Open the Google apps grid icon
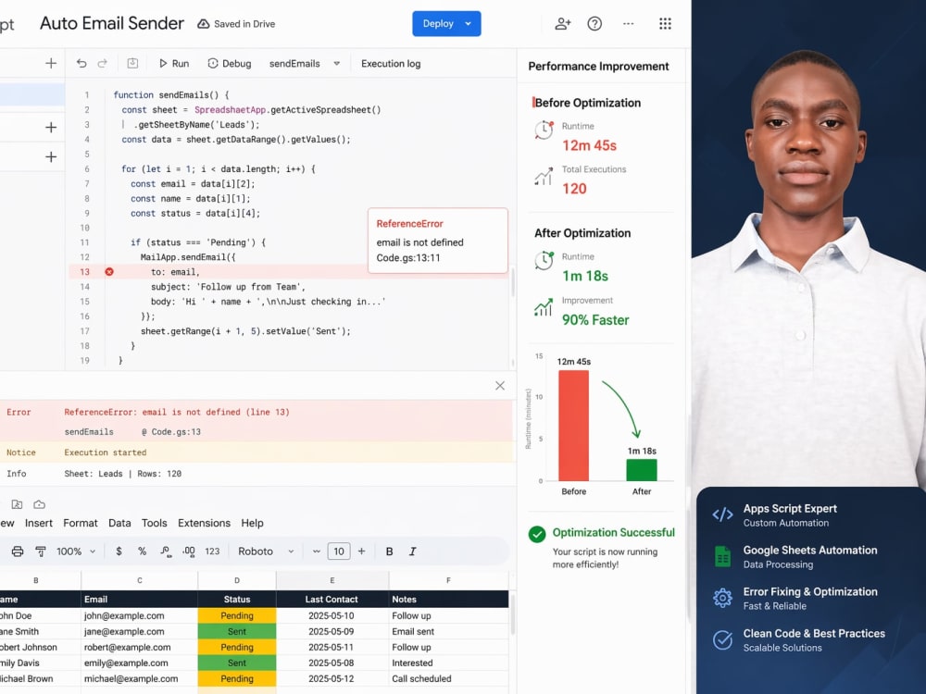The height and width of the screenshot is (694, 926). click(x=665, y=24)
